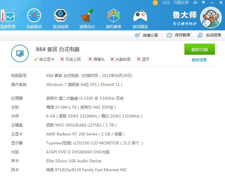Click the camera screenshot icon
Viewport: 225px width, 184px height.
(x=169, y=35)
